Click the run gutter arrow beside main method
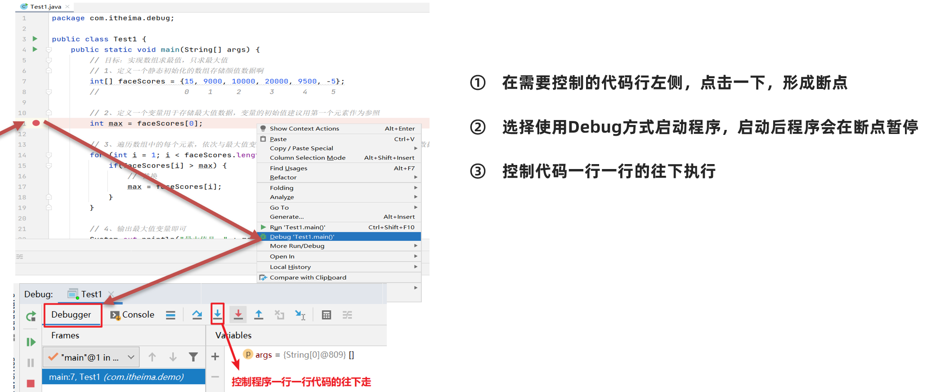The image size is (927, 392). point(35,49)
